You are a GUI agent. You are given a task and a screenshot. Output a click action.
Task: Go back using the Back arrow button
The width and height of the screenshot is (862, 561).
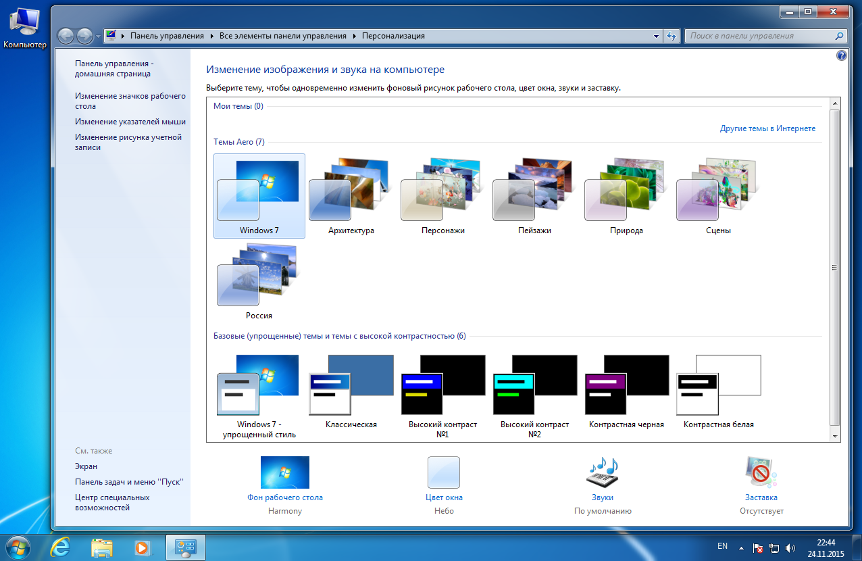pyautogui.click(x=66, y=36)
